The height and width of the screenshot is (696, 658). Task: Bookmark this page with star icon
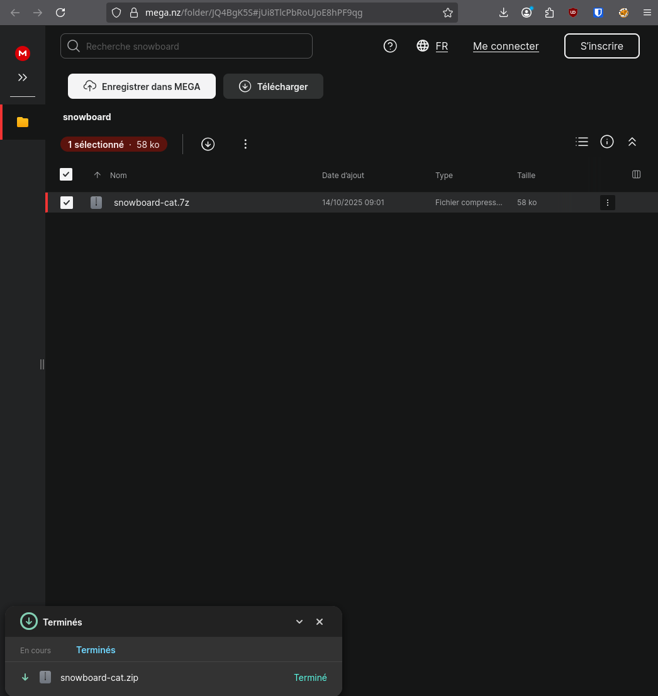[448, 13]
